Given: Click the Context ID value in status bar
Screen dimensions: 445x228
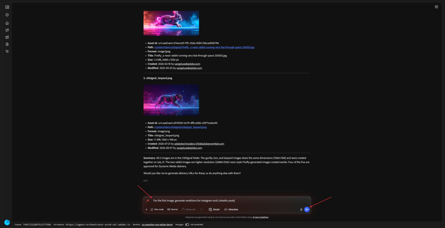Looking at the screenshot, I should [x=37, y=224].
